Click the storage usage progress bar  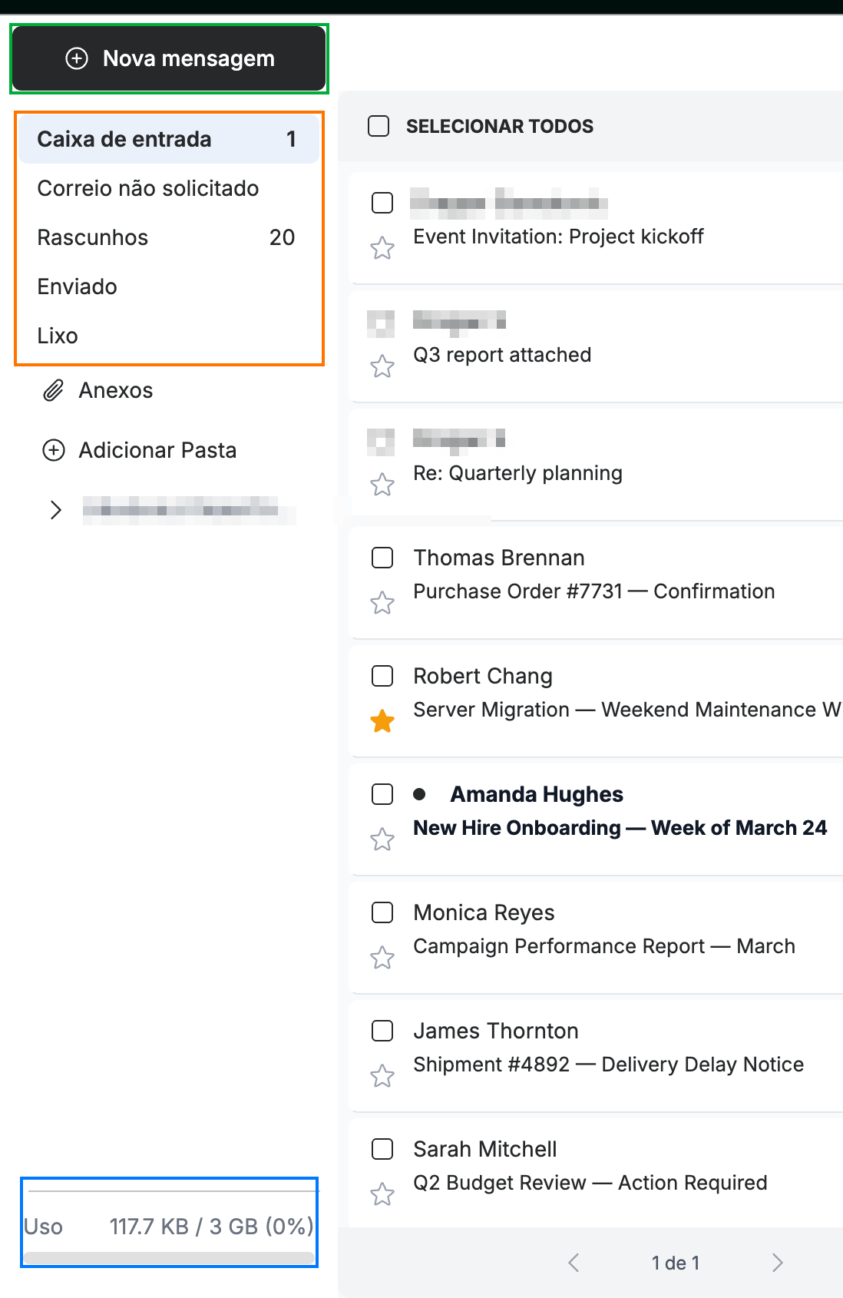[169, 1258]
